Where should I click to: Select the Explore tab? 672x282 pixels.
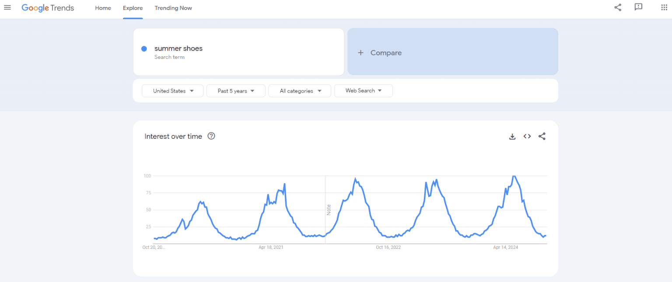tap(133, 8)
